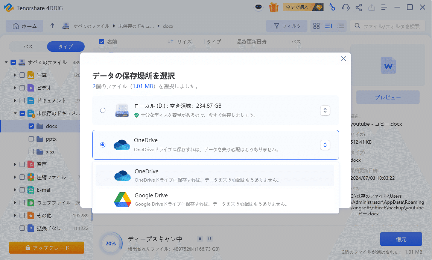The height and width of the screenshot is (260, 432).
Task: Open the gift box promotion icon
Action: point(274,7)
